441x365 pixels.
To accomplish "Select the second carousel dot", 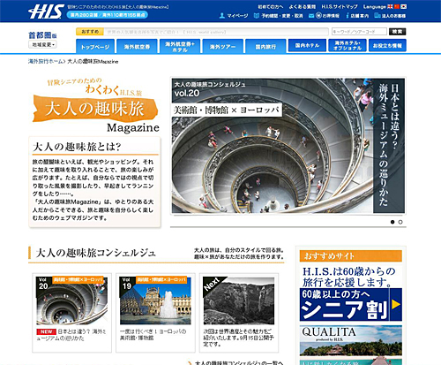I will pyautogui.click(x=400, y=222).
